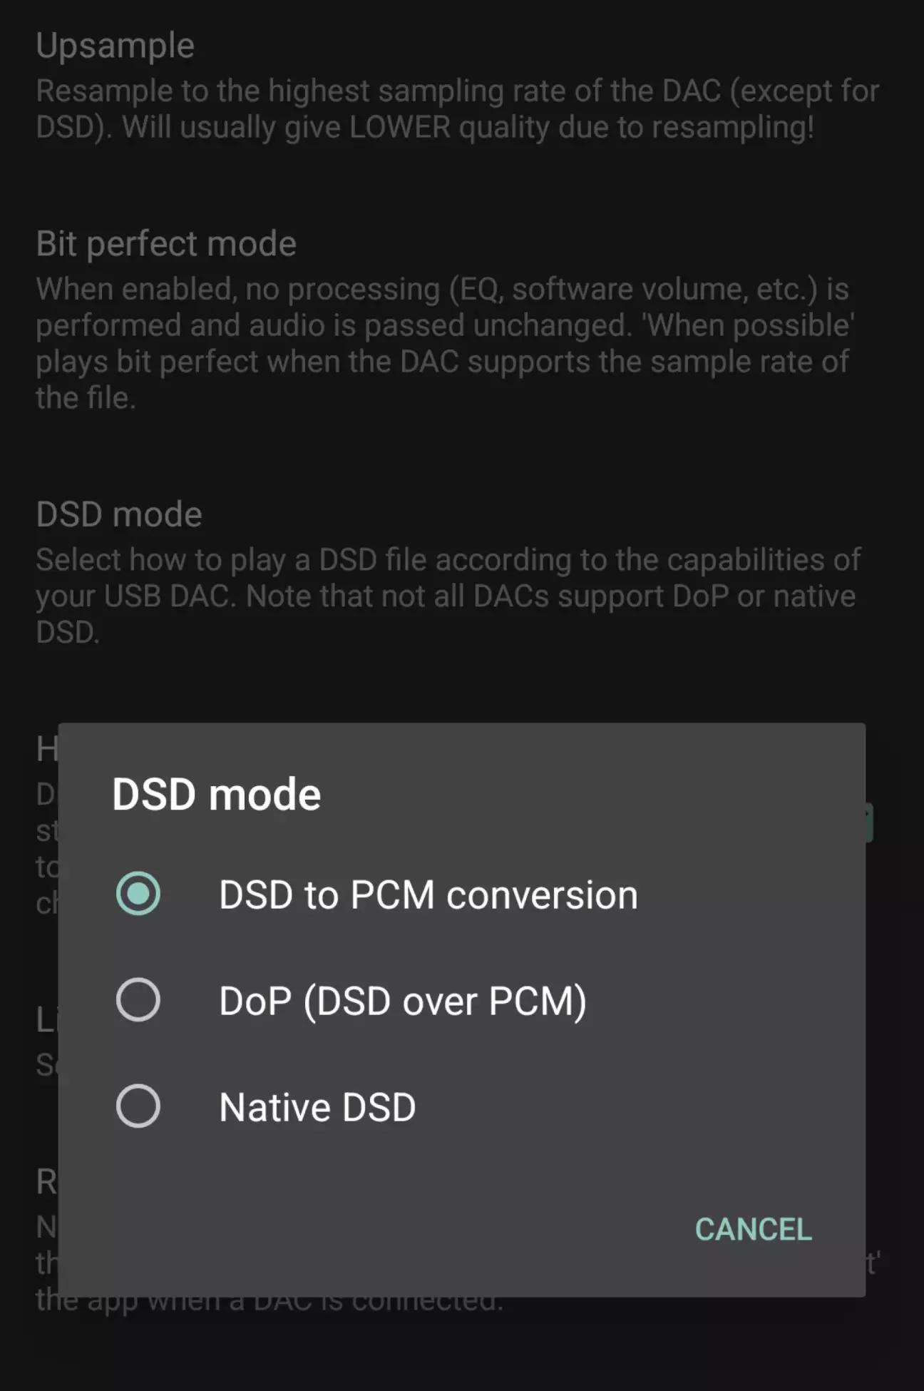Tap the dimmed empty area below the dialog

[462, 1352]
